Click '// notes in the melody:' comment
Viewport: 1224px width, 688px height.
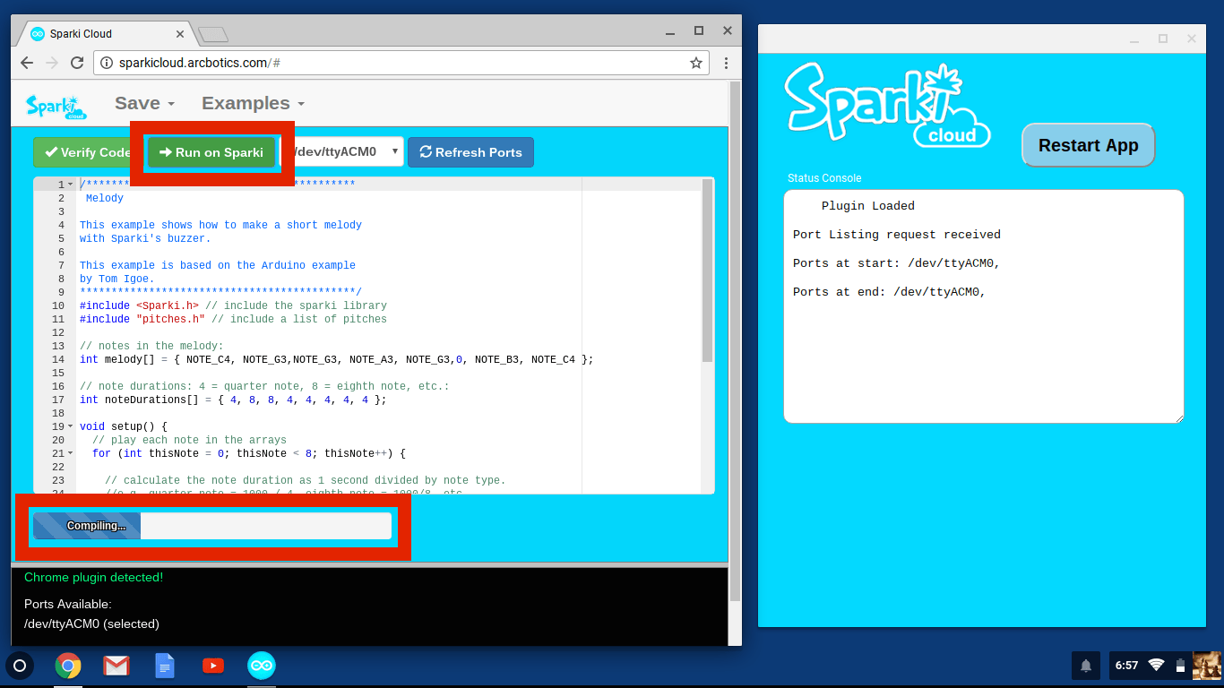coord(151,346)
